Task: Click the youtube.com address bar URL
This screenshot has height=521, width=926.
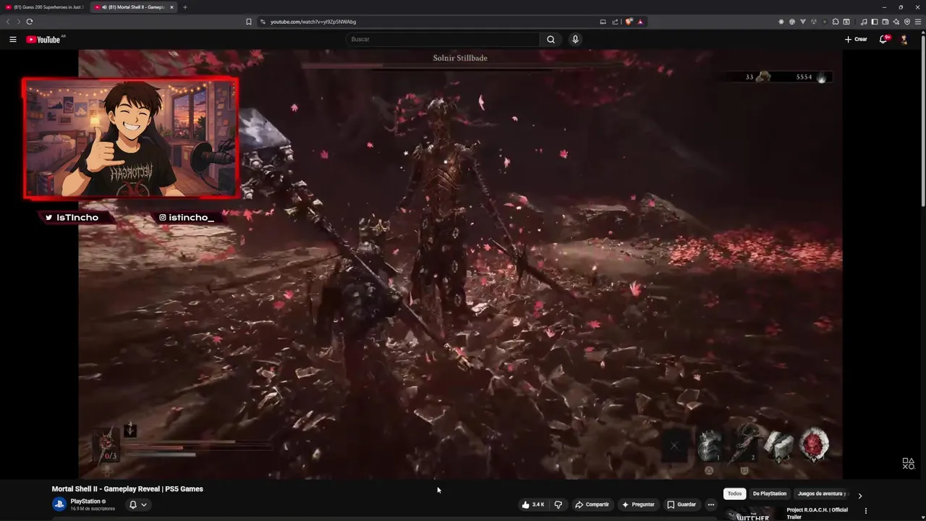Action: point(313,22)
